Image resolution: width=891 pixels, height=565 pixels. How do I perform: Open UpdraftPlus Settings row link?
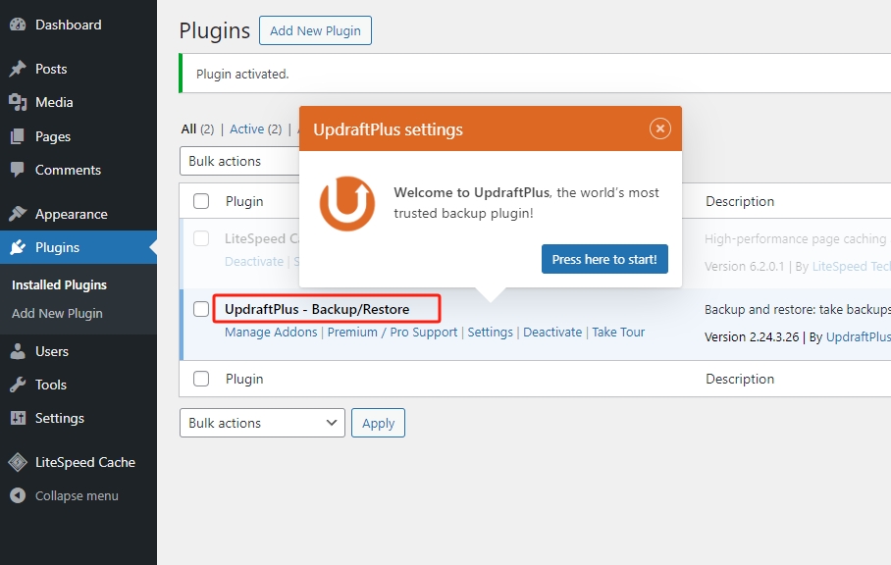click(x=490, y=333)
